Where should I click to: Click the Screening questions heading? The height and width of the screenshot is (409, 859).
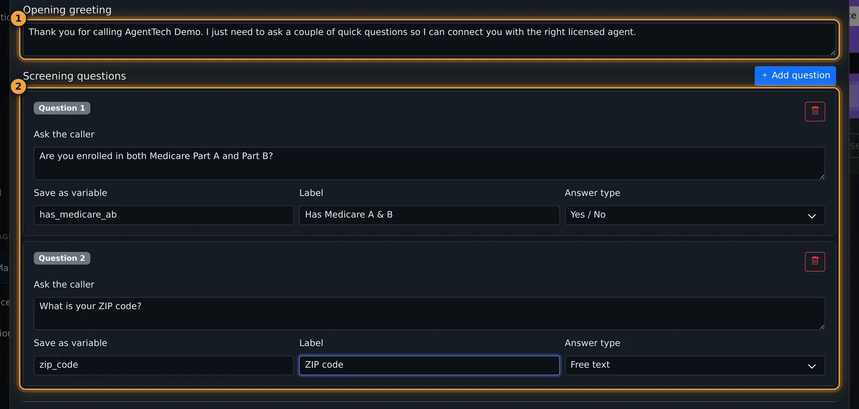[75, 76]
